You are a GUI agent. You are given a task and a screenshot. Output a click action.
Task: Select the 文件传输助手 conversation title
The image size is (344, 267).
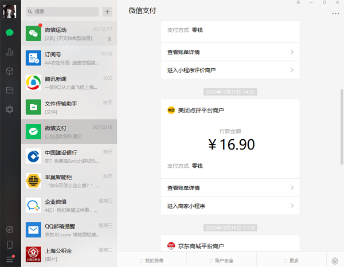click(61, 104)
